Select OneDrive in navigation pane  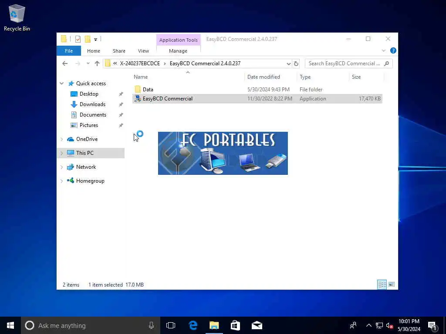pyautogui.click(x=87, y=139)
